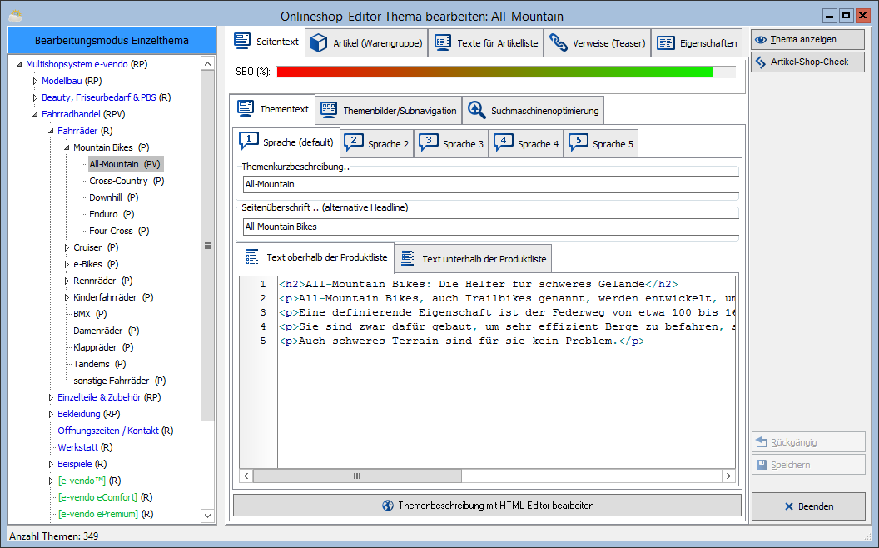The height and width of the screenshot is (548, 879).
Task: Open the Artikel (Warengruppe) tab
Action: pos(366,43)
